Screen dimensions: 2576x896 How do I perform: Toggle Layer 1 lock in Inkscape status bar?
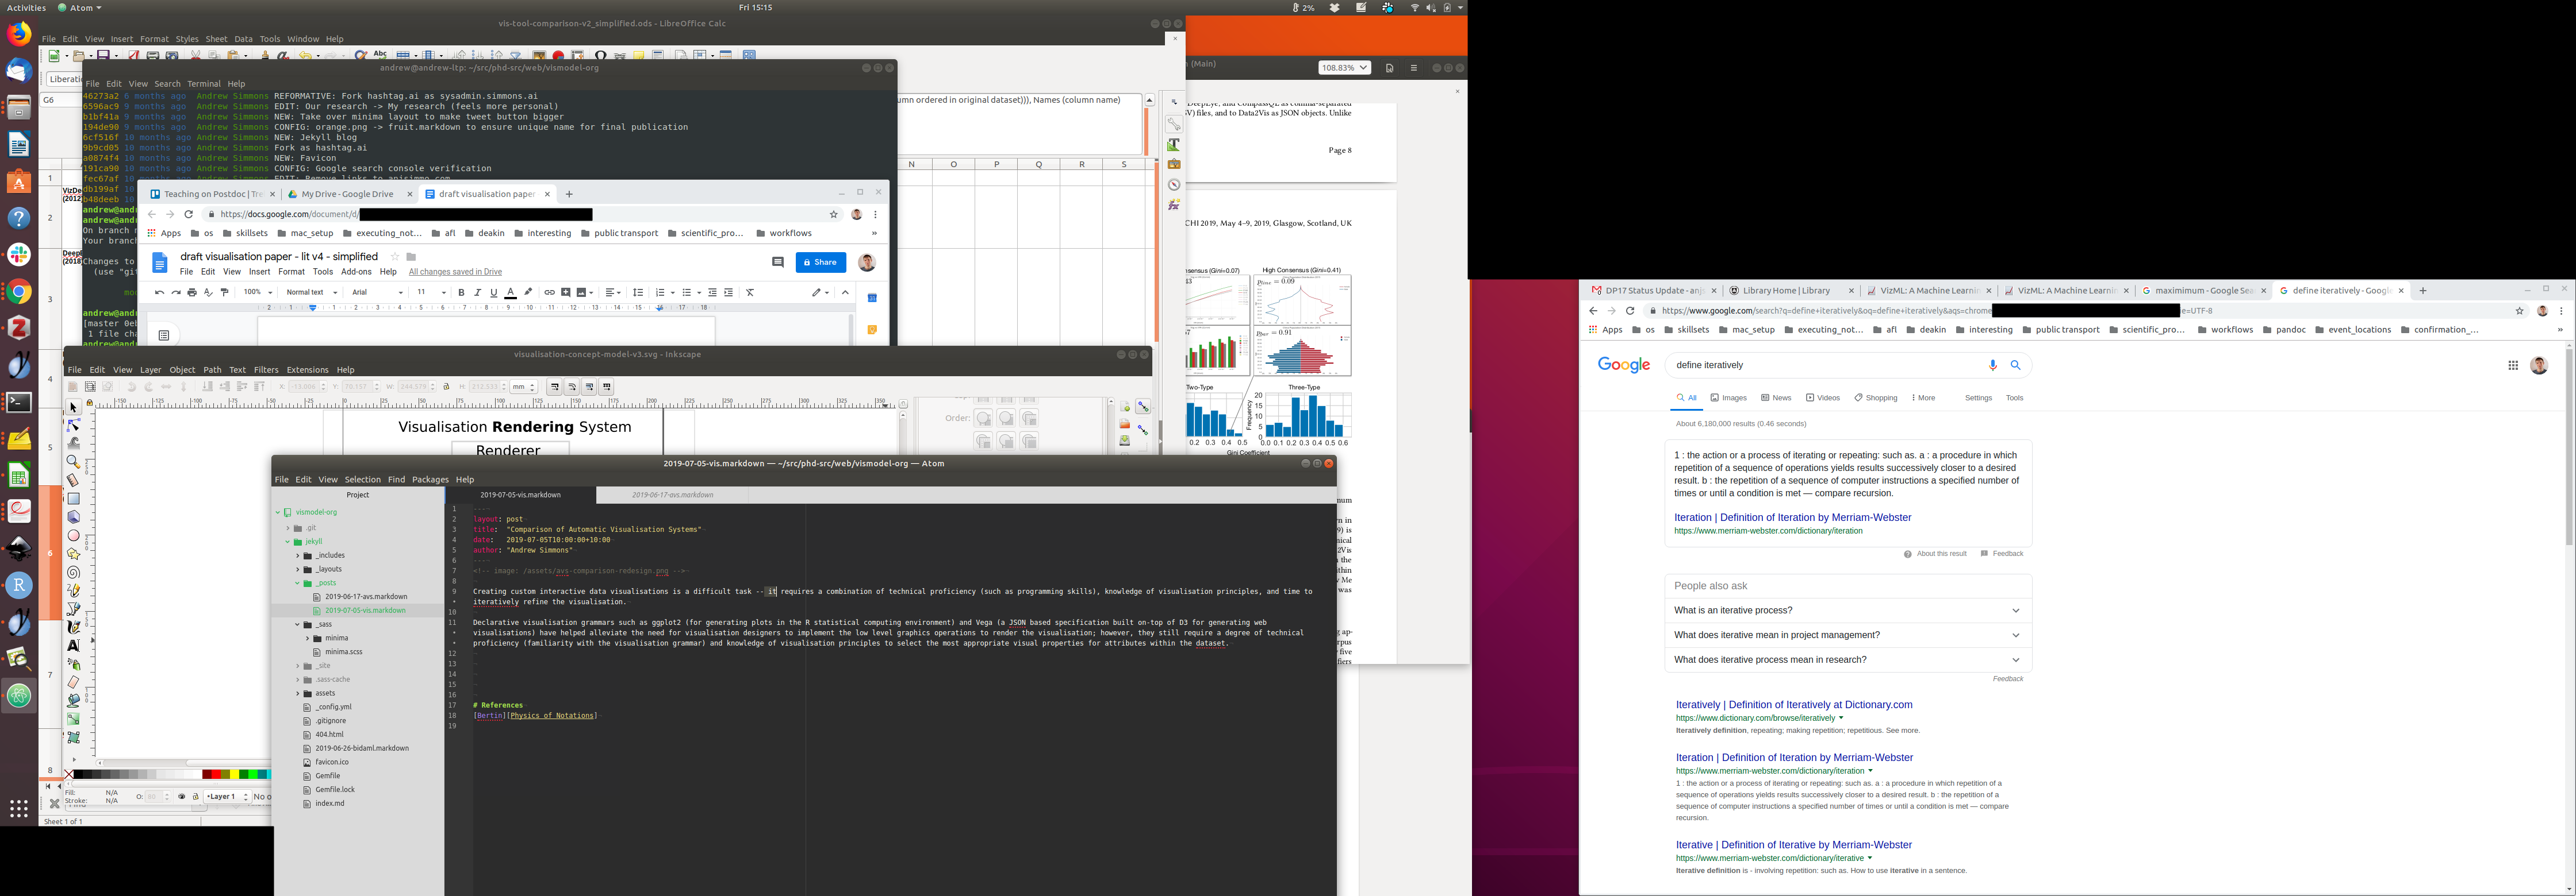[196, 797]
